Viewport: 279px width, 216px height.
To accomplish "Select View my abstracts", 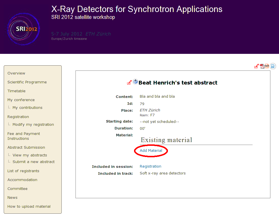I will [x=30, y=155].
